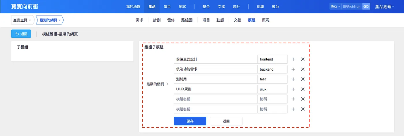Click the 保存 save button
Viewport: 404px width, 136px height.
[190, 121]
